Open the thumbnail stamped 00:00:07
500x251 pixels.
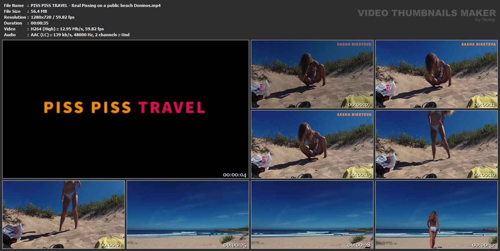click(312, 74)
